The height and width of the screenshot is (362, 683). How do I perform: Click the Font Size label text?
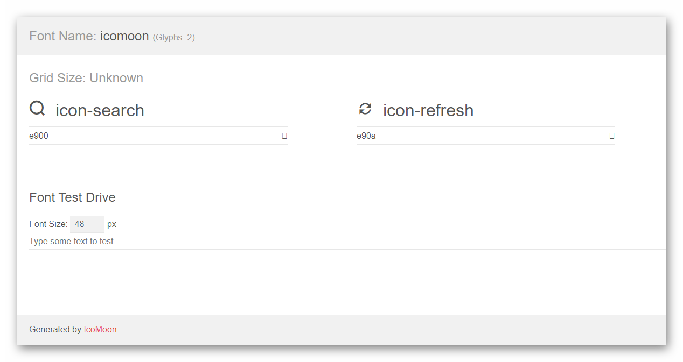pos(48,224)
